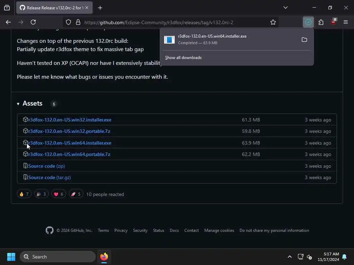Screen dimensions: 354x265
Task: Show downloaded installer in folder
Action: (304, 40)
